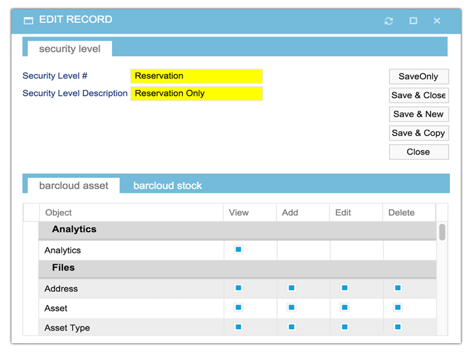
Task: Switch to the barcloud stock tab
Action: (x=167, y=185)
